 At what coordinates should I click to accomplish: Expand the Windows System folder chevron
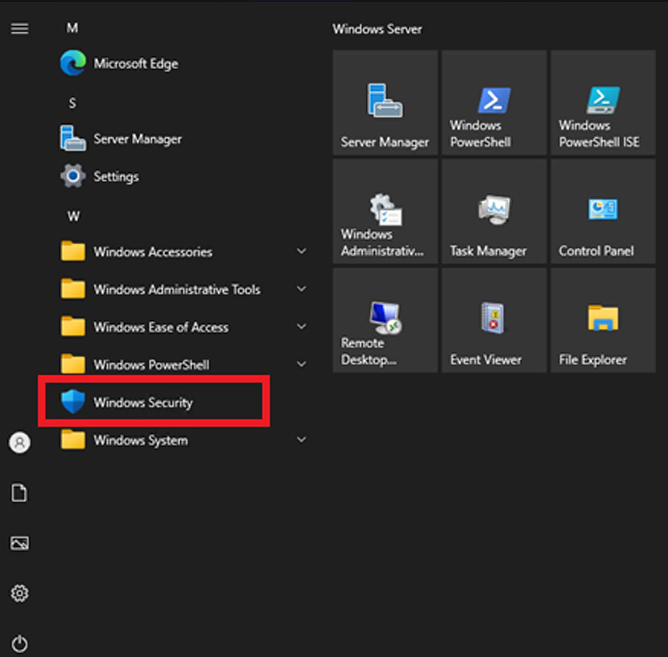tap(301, 439)
